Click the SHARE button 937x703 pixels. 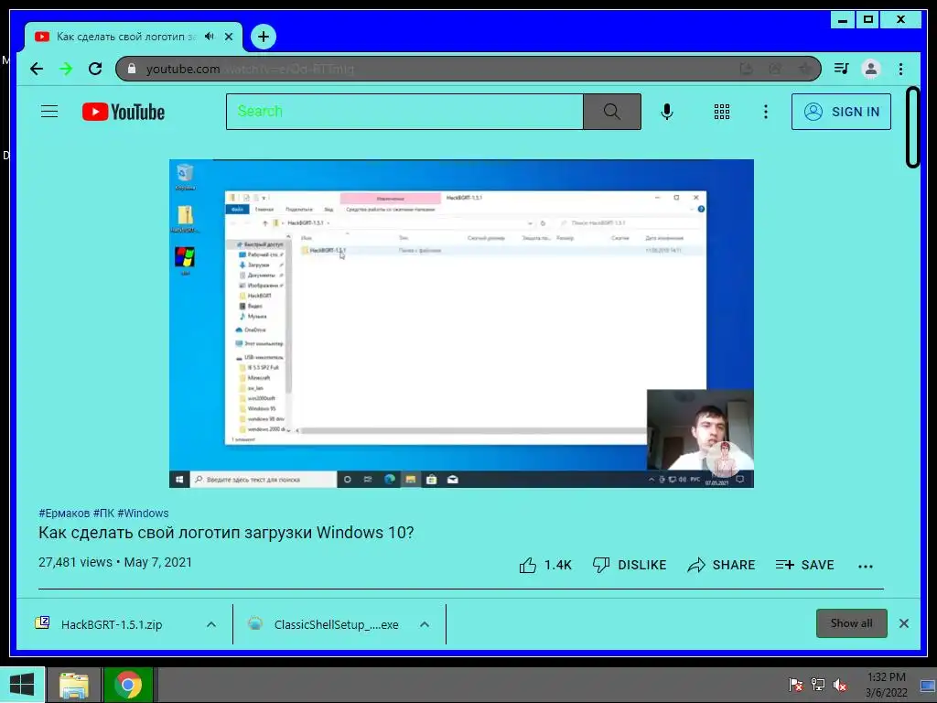(721, 565)
